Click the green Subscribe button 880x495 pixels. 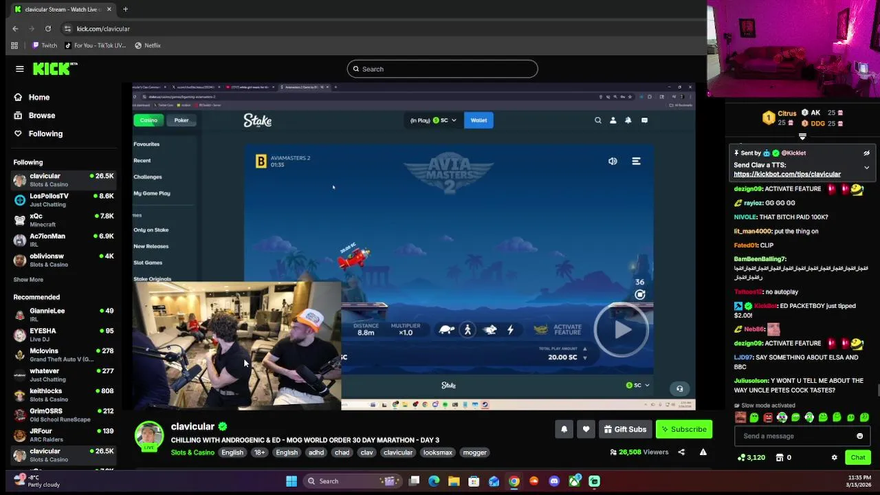(x=684, y=429)
